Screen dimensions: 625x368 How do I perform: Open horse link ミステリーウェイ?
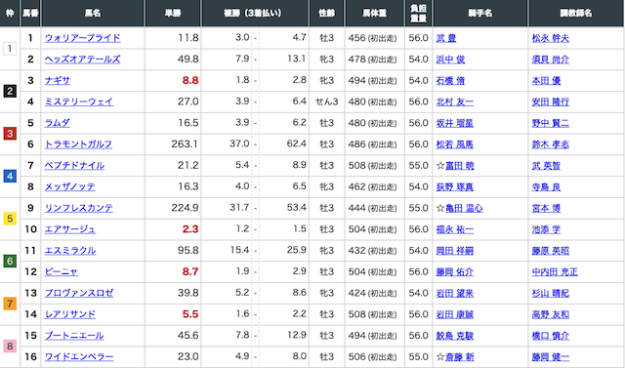coord(79,102)
